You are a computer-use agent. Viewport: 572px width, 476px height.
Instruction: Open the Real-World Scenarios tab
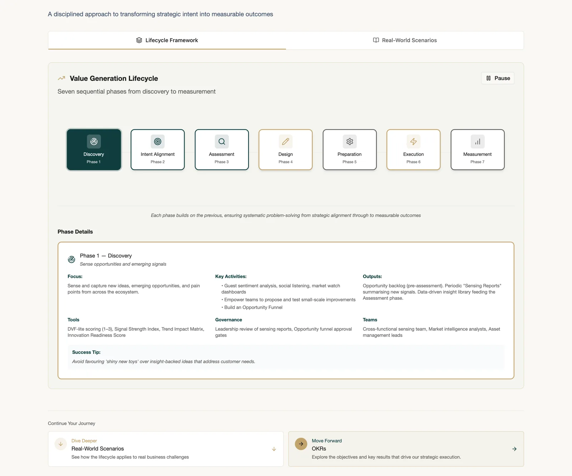405,40
